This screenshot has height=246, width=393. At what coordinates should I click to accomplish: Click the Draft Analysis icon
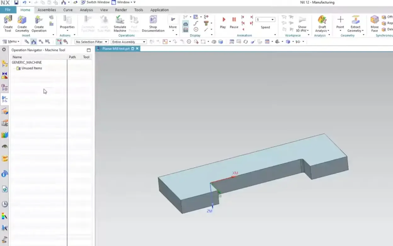click(x=322, y=20)
